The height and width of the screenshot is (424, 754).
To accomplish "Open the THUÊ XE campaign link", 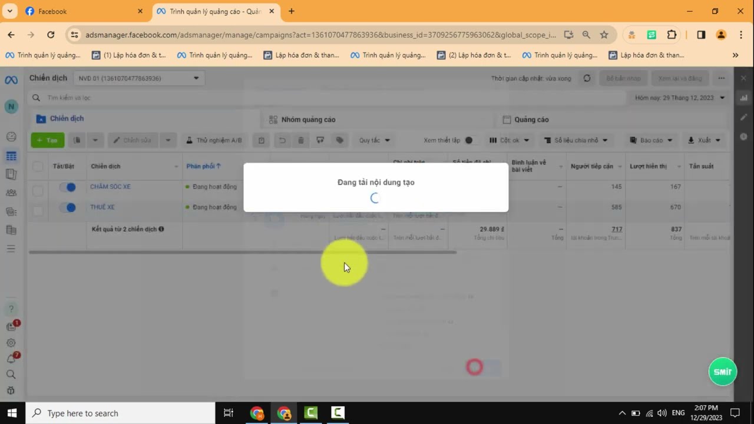I will [102, 207].
